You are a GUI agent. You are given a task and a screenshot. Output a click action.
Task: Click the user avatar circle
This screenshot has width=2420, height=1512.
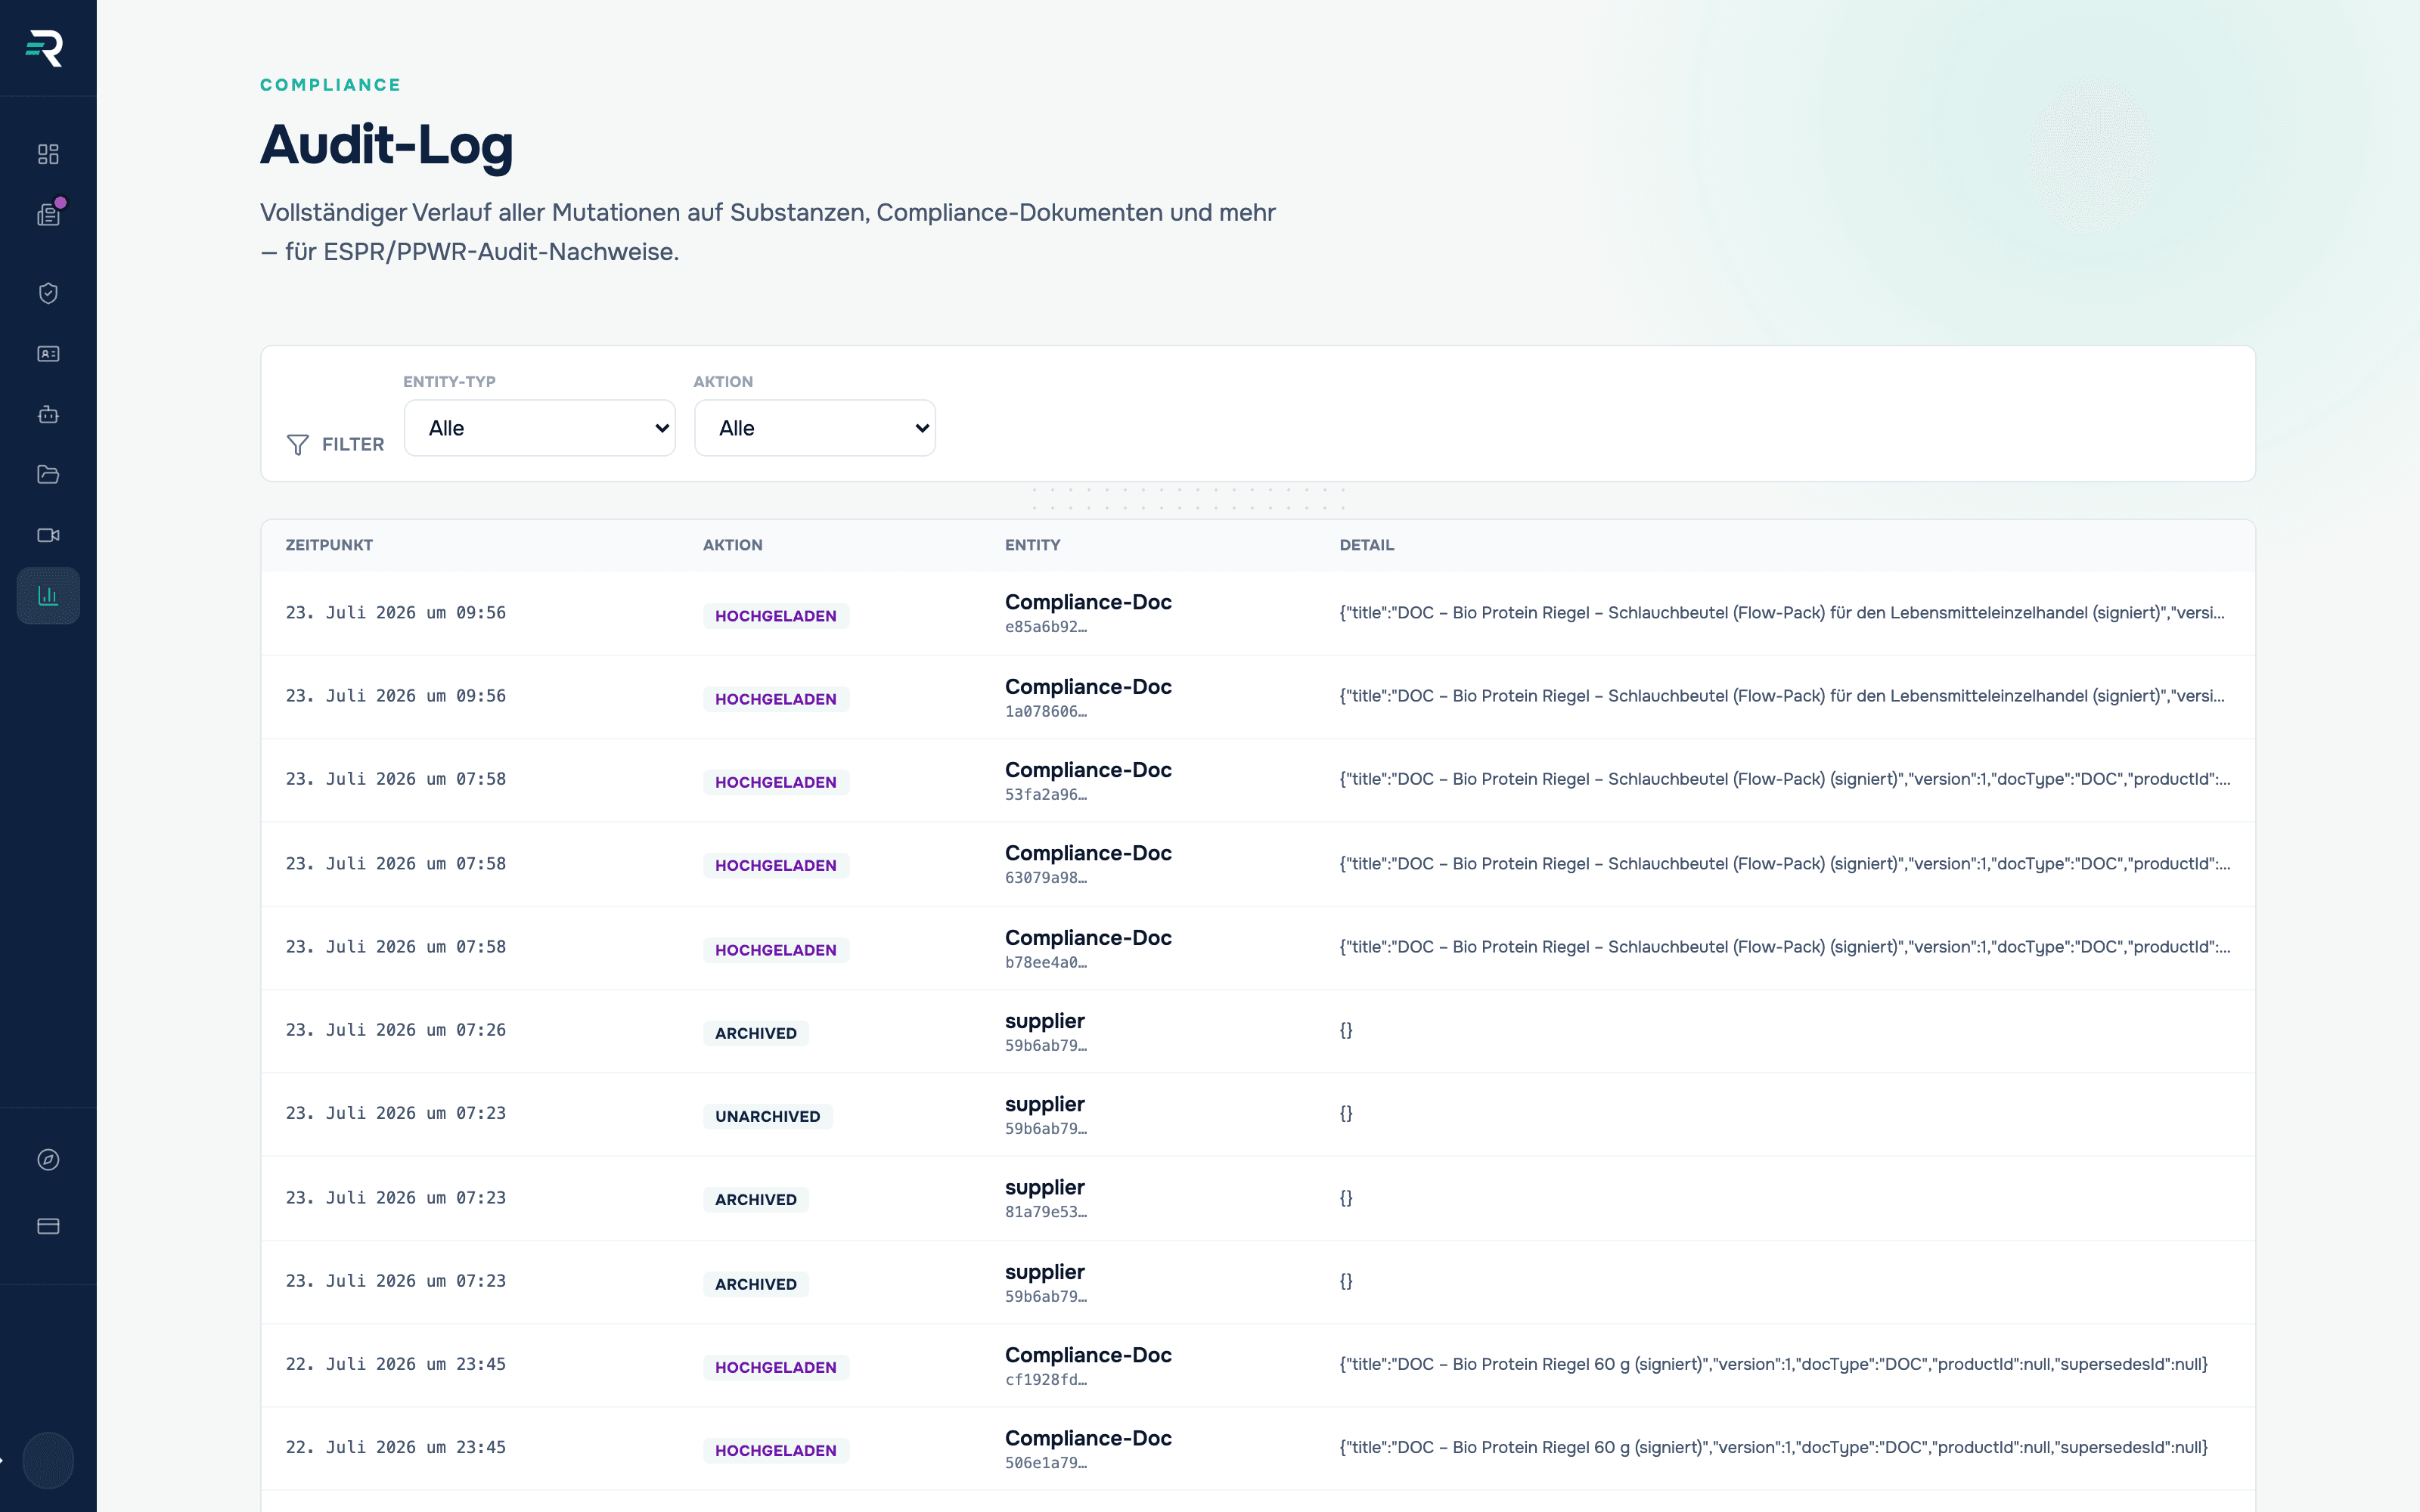click(48, 1461)
